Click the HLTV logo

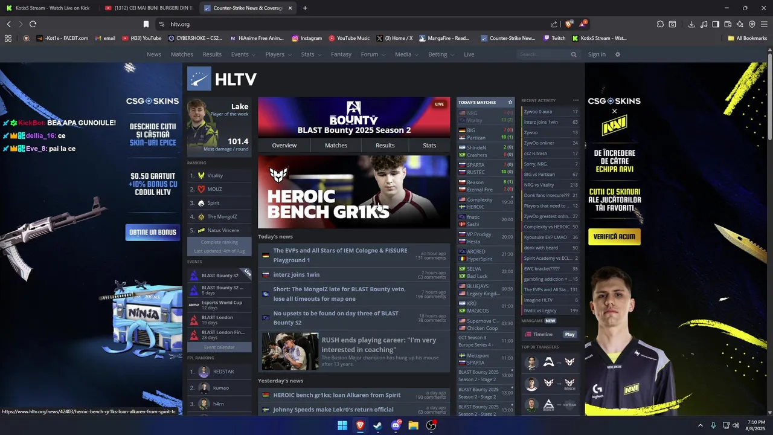222,79
